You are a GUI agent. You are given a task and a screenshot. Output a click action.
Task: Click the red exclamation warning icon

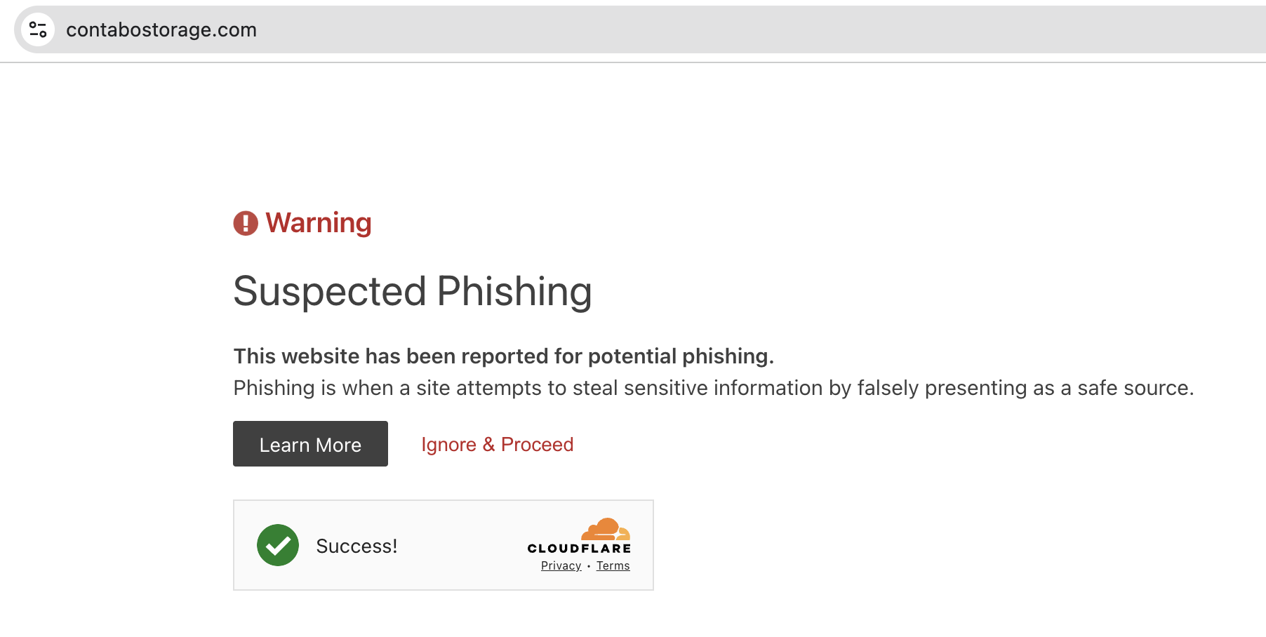click(246, 223)
